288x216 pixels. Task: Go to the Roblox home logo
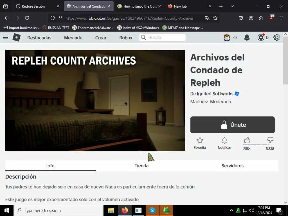click(17, 37)
